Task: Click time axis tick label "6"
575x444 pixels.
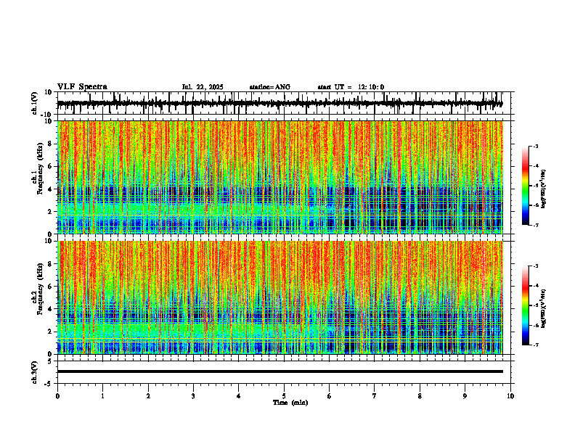Action: tap(330, 396)
